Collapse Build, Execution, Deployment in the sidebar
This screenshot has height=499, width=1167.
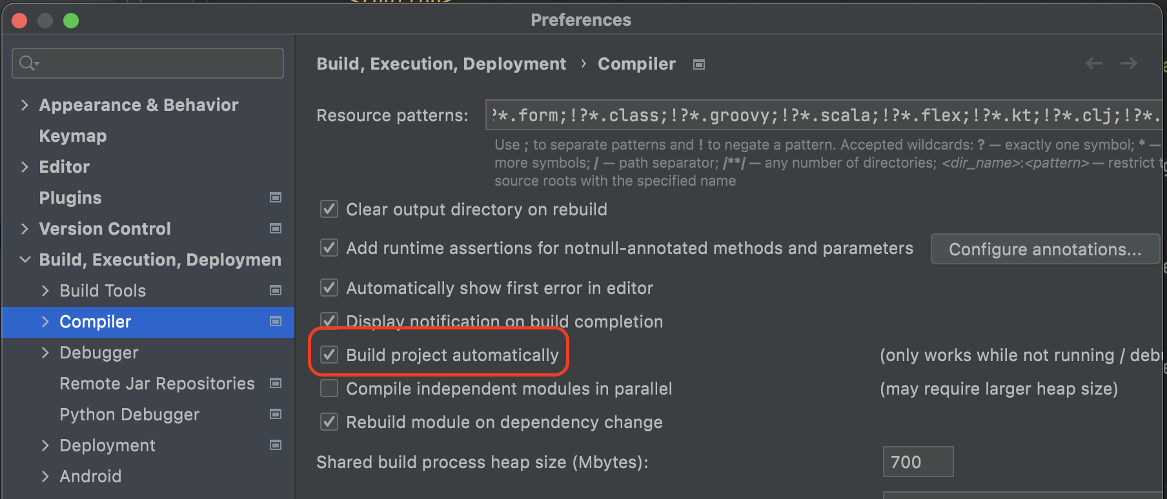pyautogui.click(x=25, y=259)
